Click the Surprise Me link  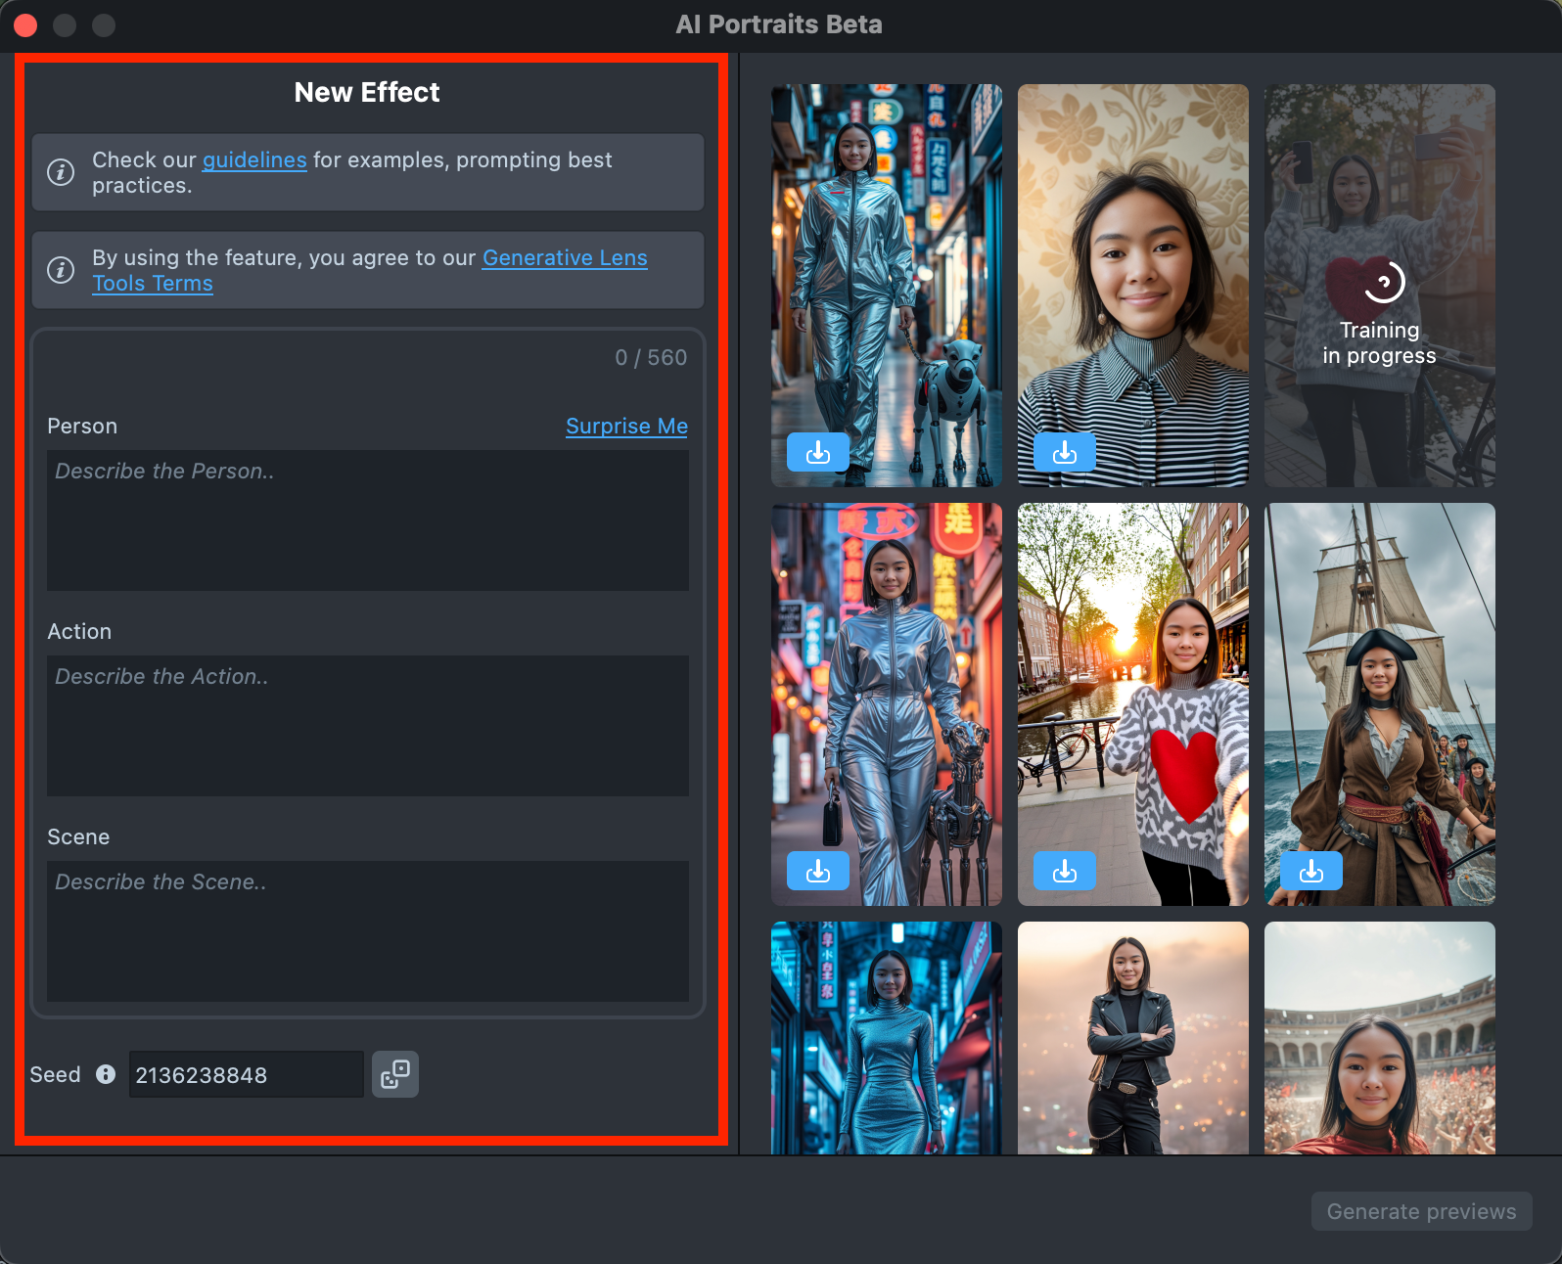(x=626, y=427)
